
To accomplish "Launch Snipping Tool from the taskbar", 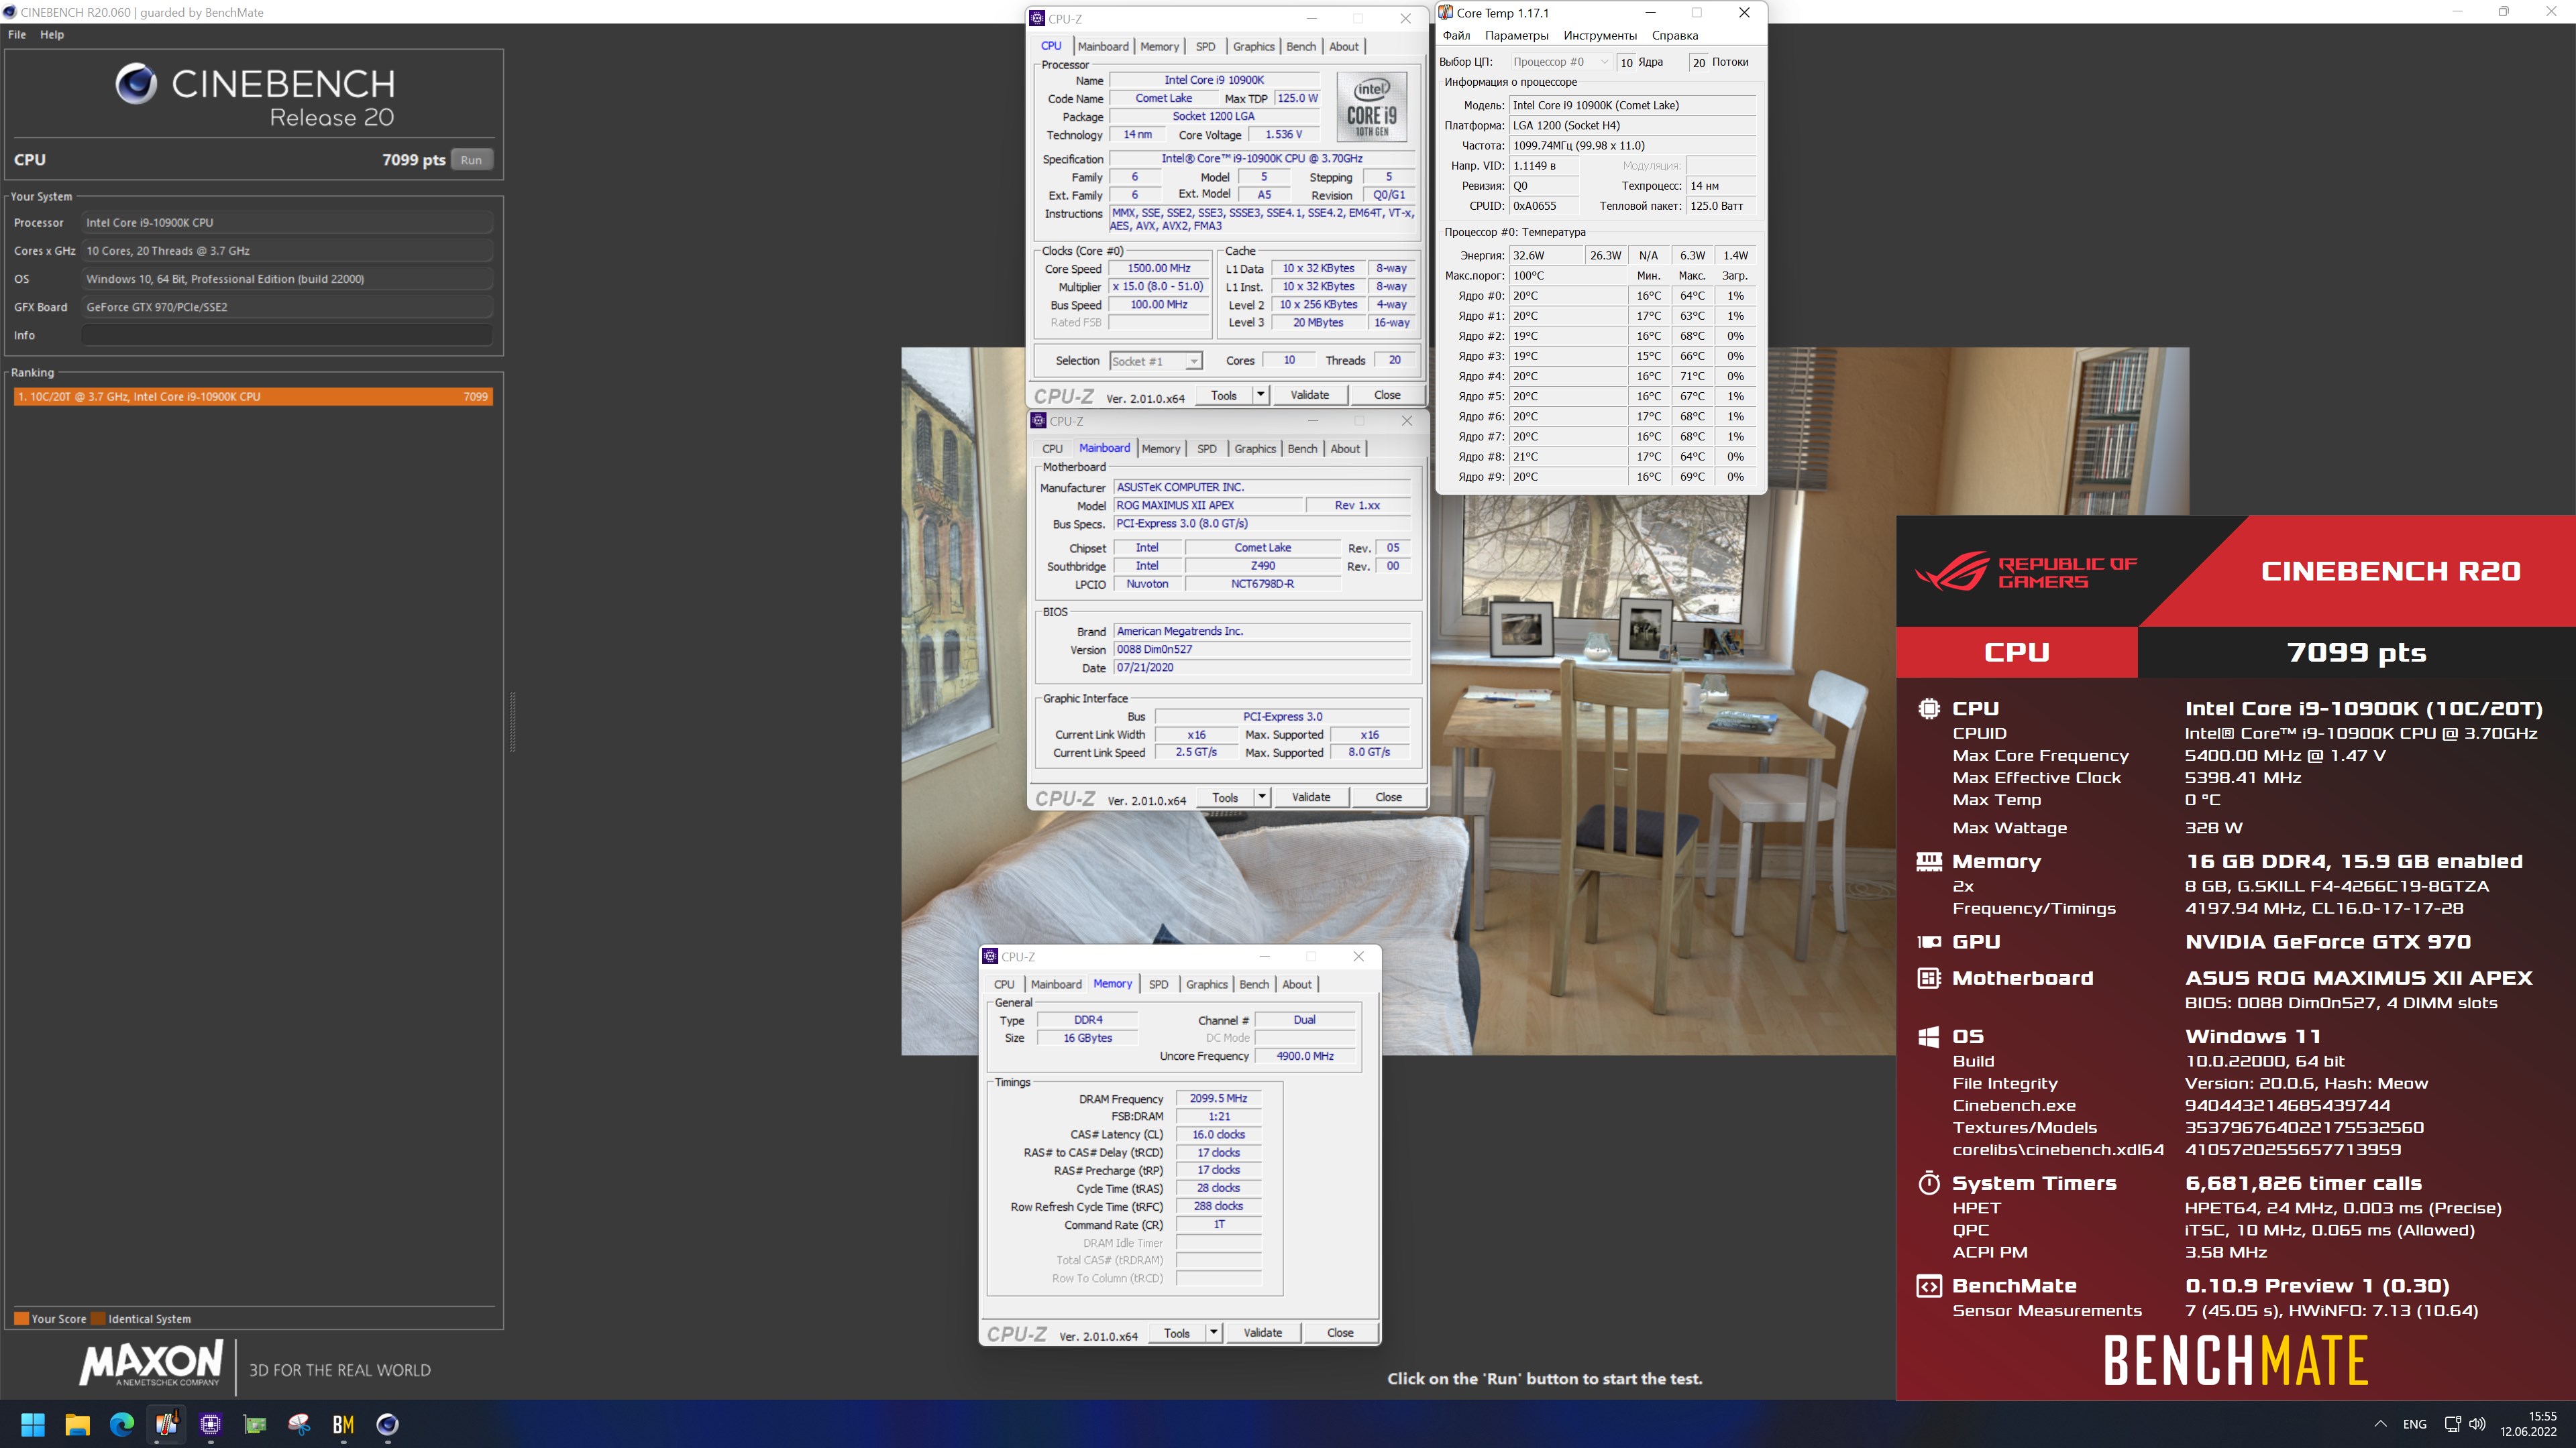I will point(299,1424).
